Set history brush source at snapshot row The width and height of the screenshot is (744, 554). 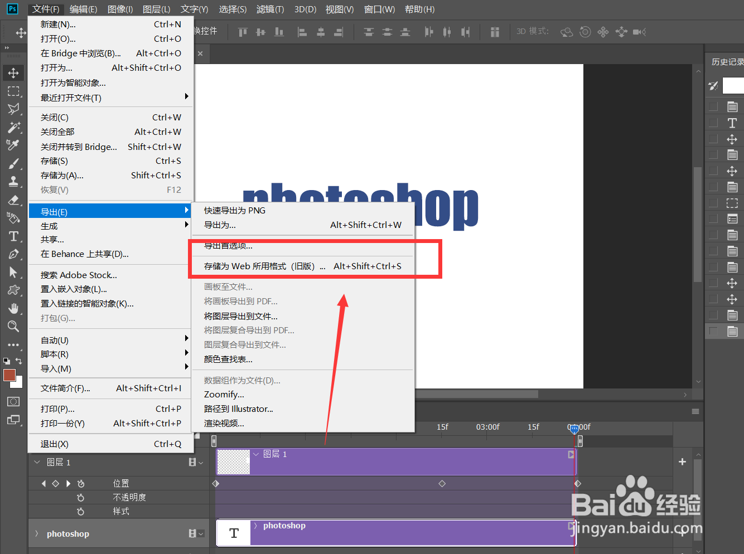pos(713,86)
